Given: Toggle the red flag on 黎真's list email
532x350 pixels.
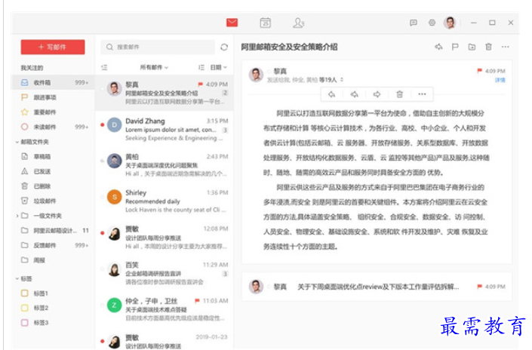Looking at the screenshot, I should 200,84.
